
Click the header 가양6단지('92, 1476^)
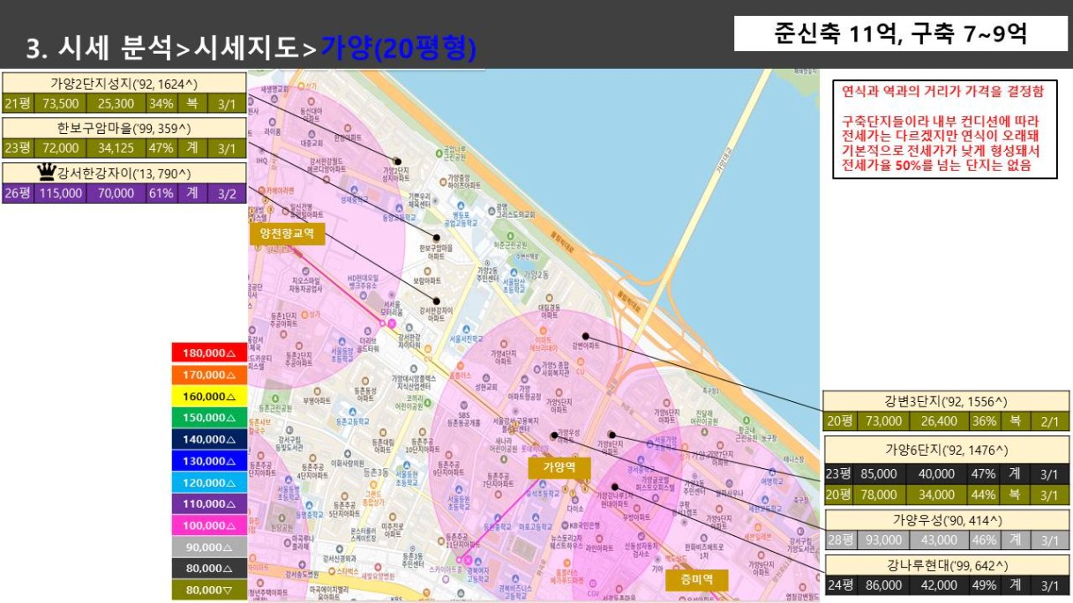(x=946, y=450)
